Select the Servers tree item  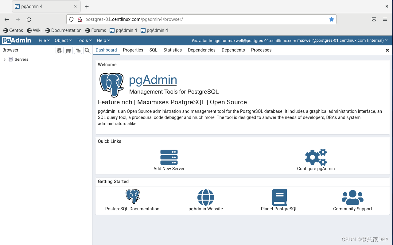pyautogui.click(x=21, y=59)
